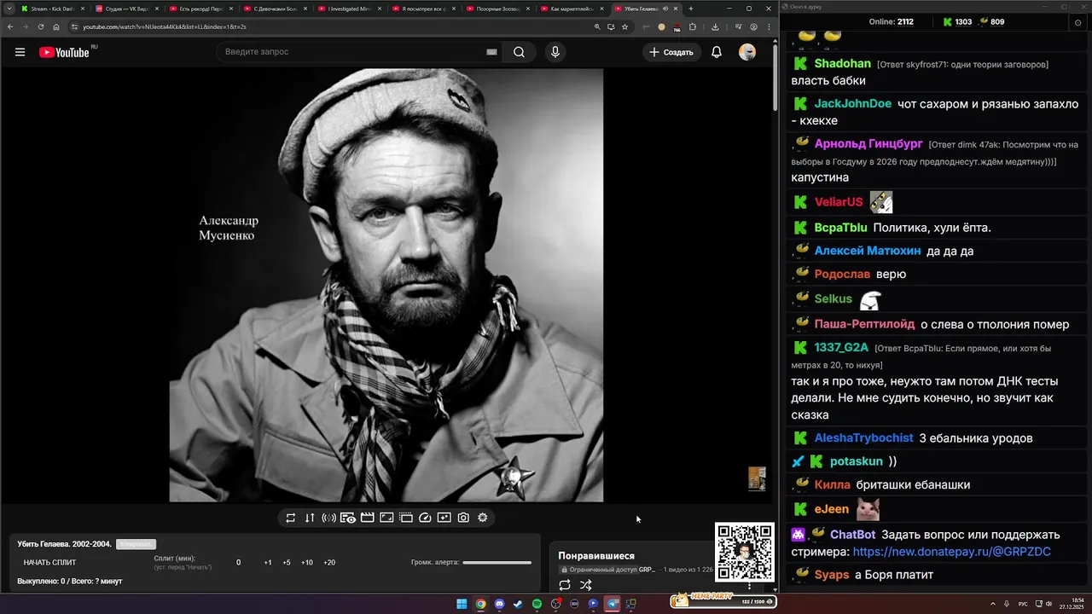1092x614 pixels.
Task: Open YouTube notifications bell
Action: 717,52
